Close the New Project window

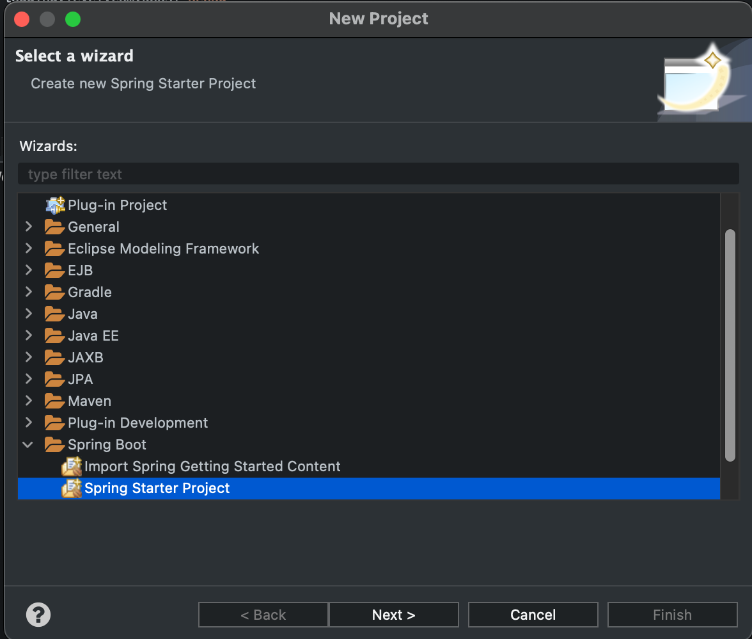[x=22, y=19]
